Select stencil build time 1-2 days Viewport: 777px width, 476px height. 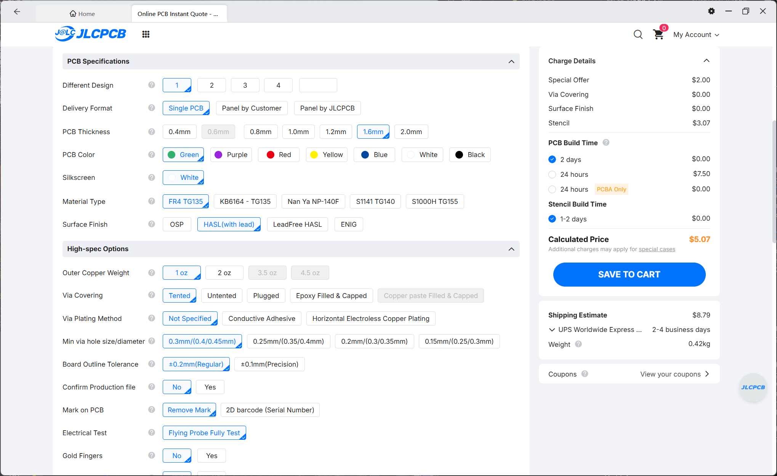(x=552, y=219)
